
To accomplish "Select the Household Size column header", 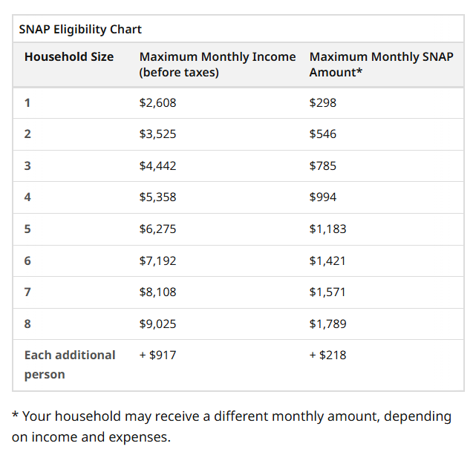I will tap(69, 56).
